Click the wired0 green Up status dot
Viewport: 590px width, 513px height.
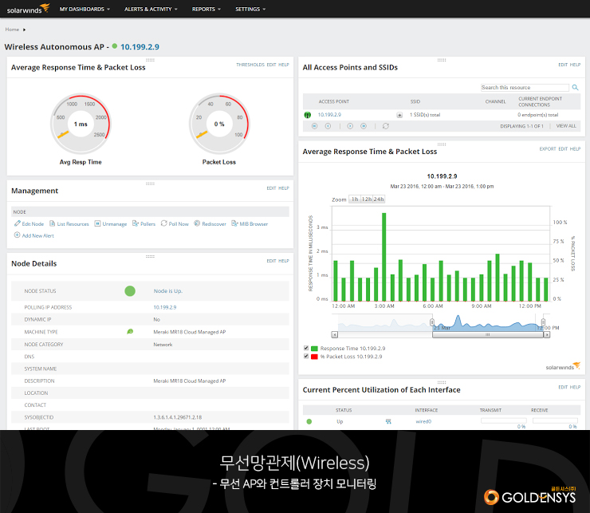[x=309, y=421]
